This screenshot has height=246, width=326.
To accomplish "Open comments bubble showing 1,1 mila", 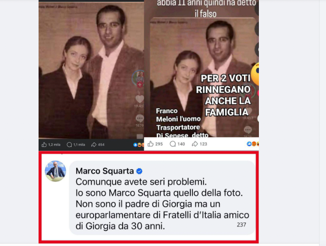I will pyautogui.click(x=69, y=144).
